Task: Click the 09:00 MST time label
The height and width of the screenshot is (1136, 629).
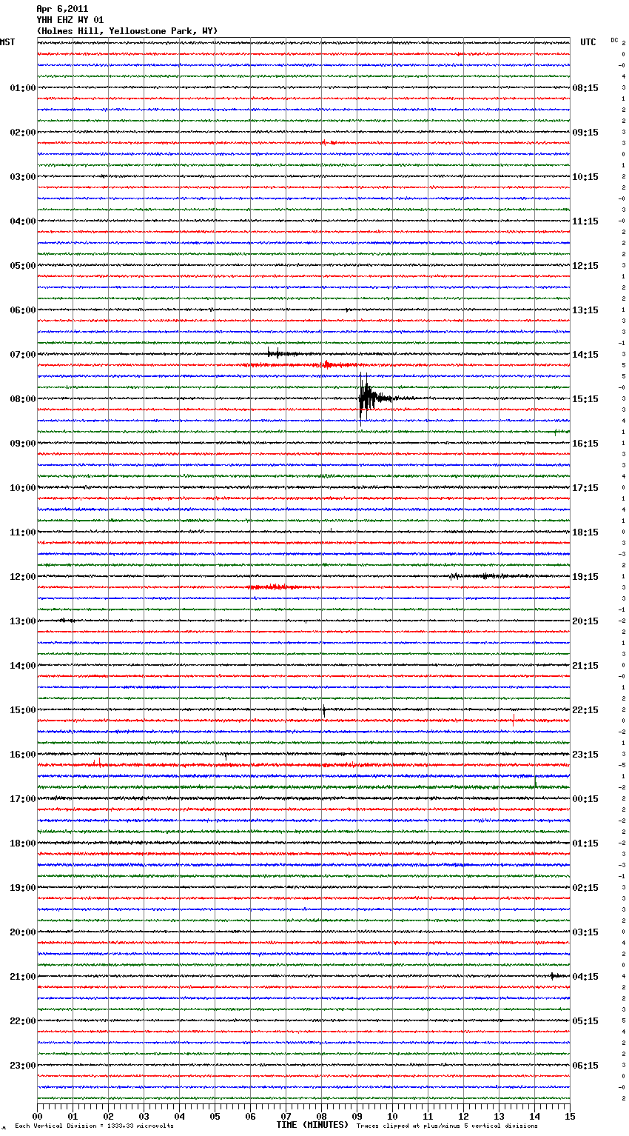Action: pyautogui.click(x=23, y=444)
